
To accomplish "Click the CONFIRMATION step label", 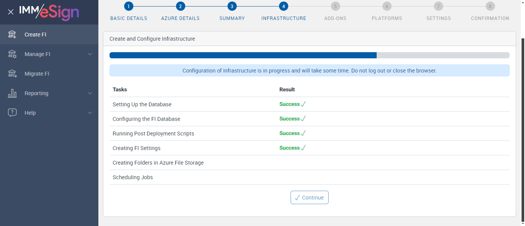I will coord(490,18).
